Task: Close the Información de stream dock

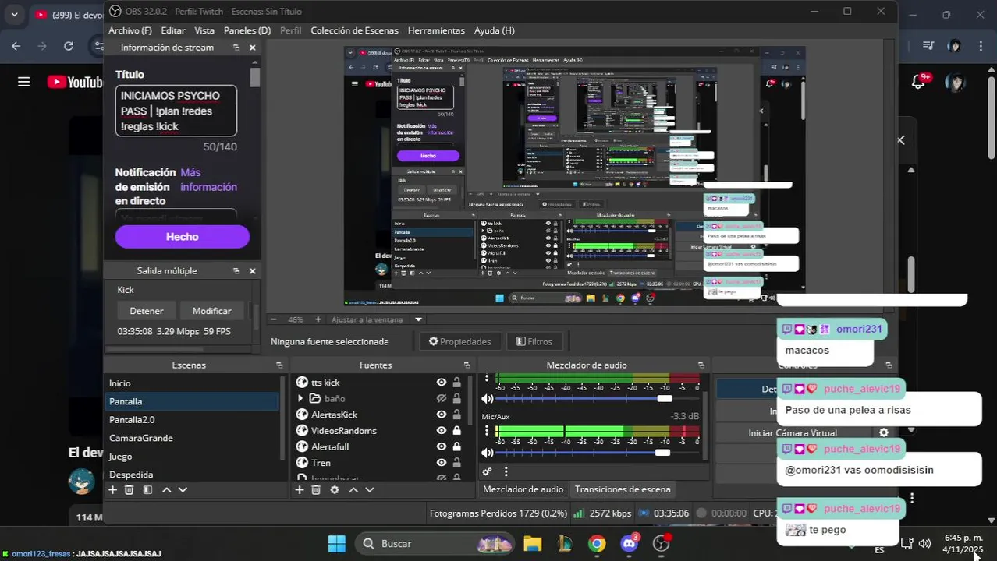Action: (x=252, y=48)
